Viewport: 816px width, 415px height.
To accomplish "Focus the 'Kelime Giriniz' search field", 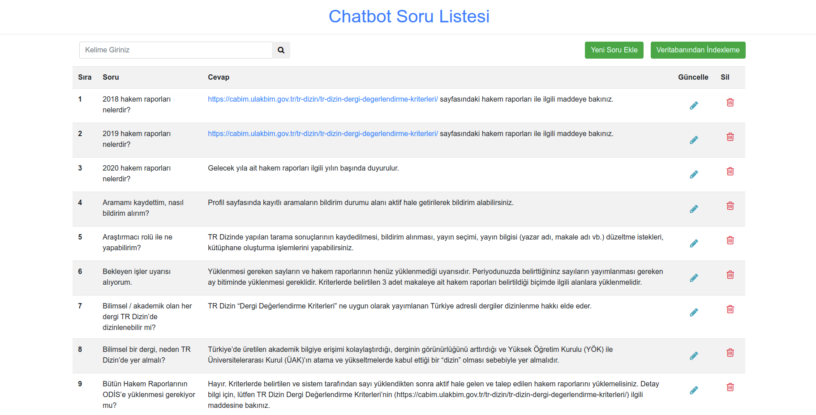I will pos(176,50).
